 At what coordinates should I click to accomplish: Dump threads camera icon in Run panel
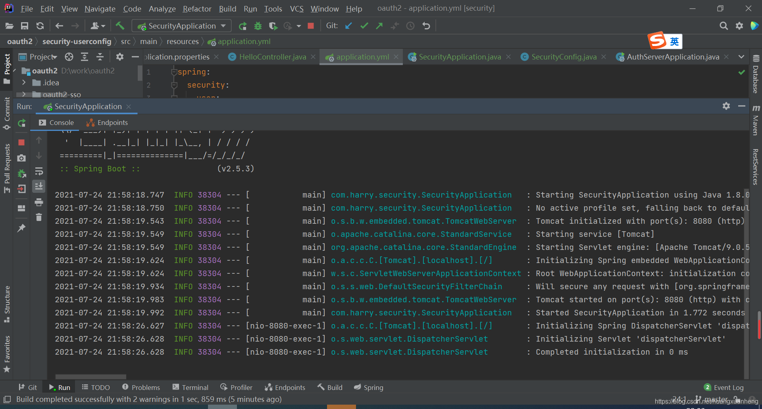(21, 158)
